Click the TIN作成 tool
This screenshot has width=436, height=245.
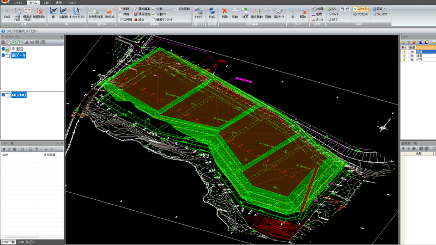click(110, 13)
